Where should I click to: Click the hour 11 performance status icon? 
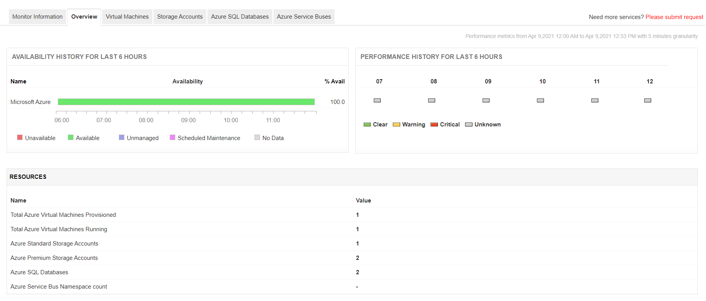pyautogui.click(x=594, y=100)
